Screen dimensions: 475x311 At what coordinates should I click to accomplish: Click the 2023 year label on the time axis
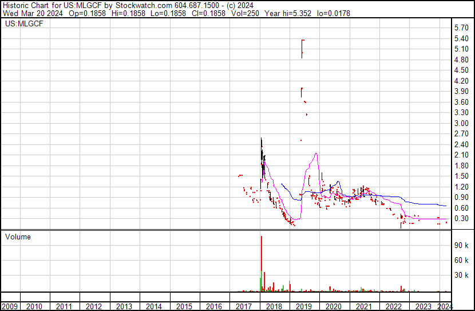click(423, 306)
